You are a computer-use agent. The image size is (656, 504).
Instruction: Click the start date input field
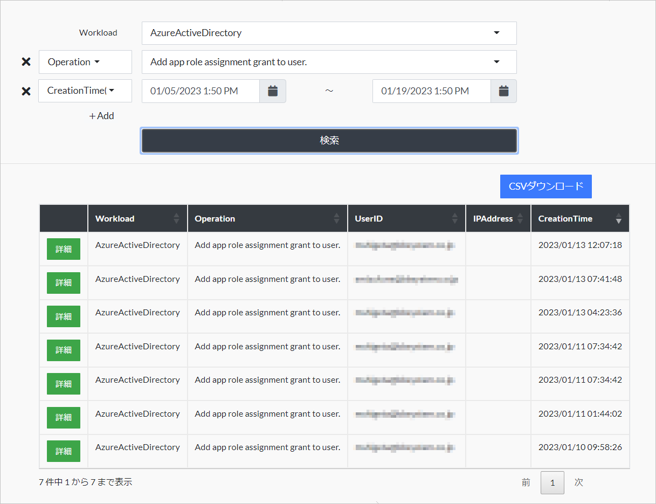pos(201,91)
